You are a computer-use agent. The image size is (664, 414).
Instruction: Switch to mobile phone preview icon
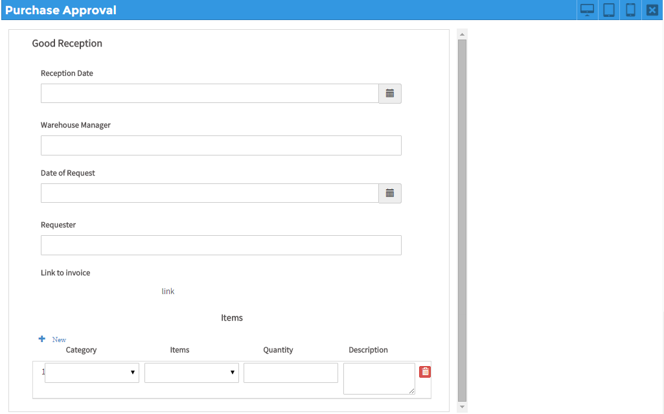630,10
